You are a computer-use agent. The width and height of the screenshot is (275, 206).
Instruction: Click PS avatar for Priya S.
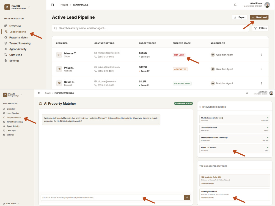click(x=59, y=69)
